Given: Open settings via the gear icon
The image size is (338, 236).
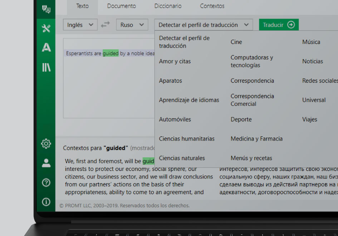Looking at the screenshot, I should pos(46,143).
